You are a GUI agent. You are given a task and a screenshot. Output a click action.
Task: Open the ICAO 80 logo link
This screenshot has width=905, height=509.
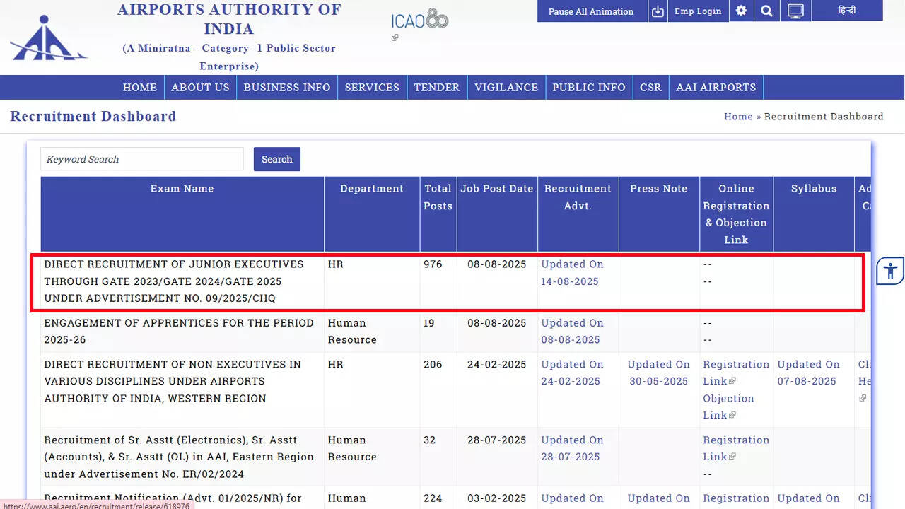coord(419,20)
